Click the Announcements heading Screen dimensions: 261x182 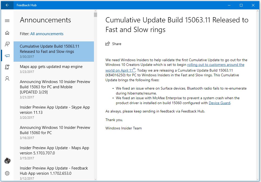pyautogui.click(x=45, y=20)
